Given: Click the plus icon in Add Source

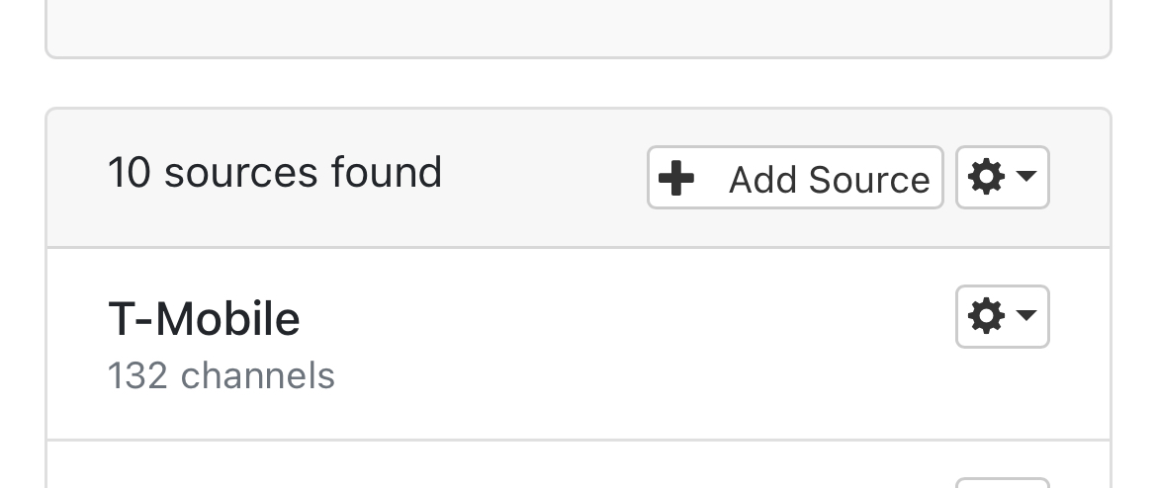Looking at the screenshot, I should coord(676,179).
